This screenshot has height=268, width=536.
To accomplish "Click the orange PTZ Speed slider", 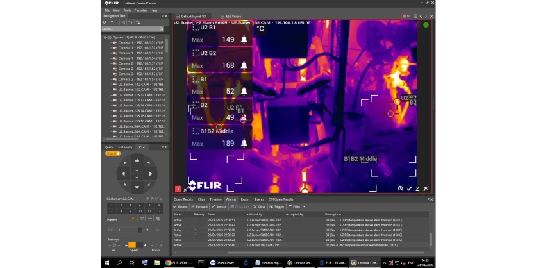I will [132, 245].
